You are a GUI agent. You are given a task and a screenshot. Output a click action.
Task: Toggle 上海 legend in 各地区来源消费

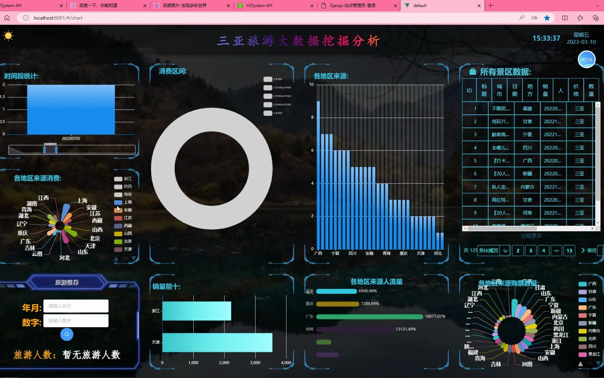(x=123, y=202)
